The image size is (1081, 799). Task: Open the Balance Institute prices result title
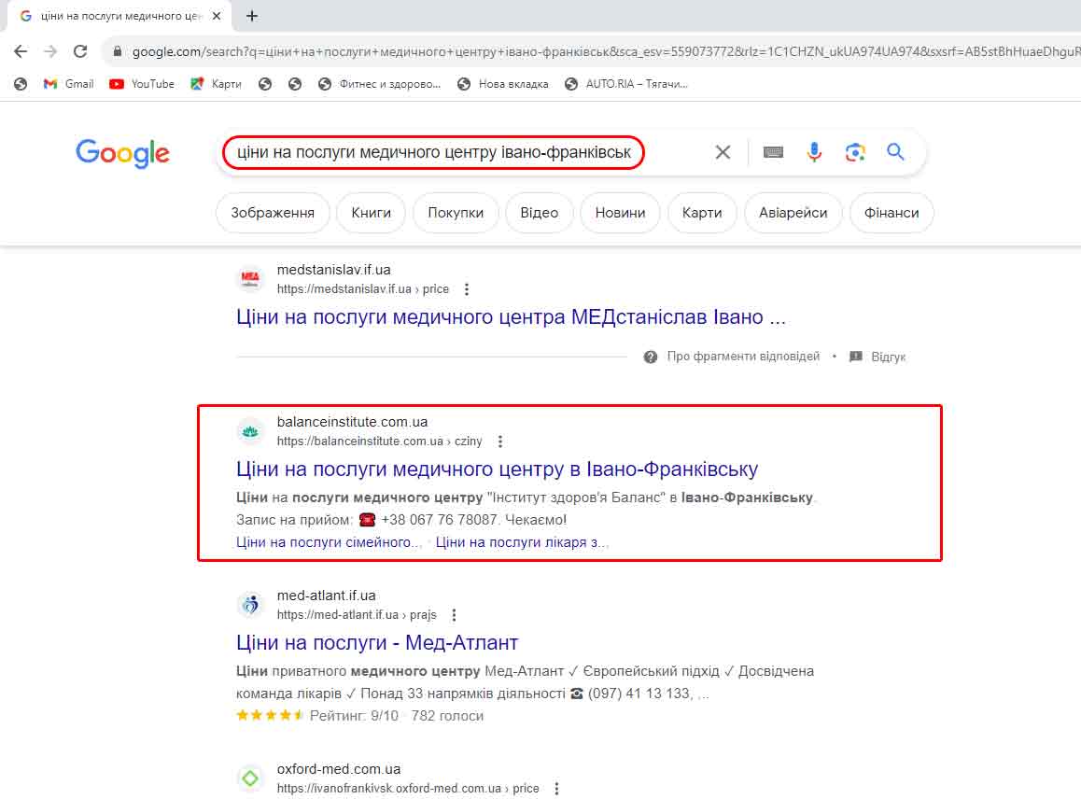pos(497,469)
